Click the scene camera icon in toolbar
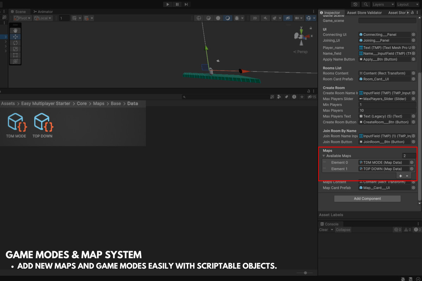The image size is (422, 281). [298, 18]
